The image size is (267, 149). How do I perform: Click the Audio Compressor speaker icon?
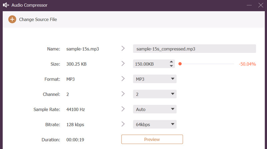(x=6, y=5)
